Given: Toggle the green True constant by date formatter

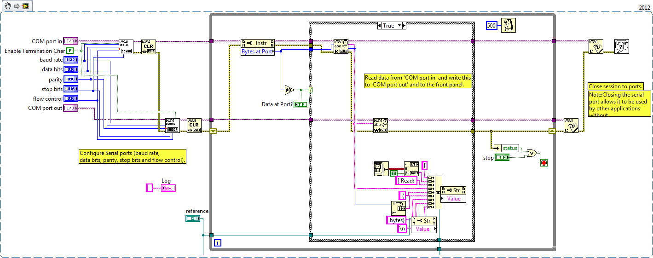Looking at the screenshot, I should click(x=393, y=173).
